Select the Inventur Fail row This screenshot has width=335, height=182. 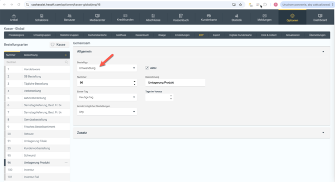(x=37, y=177)
